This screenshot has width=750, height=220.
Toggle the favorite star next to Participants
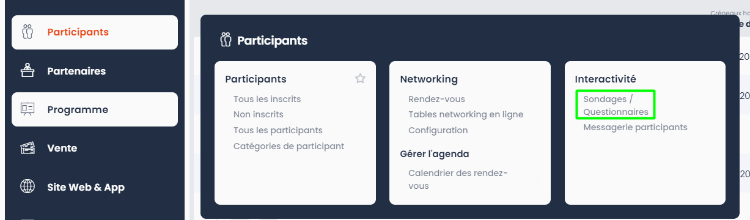tap(361, 78)
